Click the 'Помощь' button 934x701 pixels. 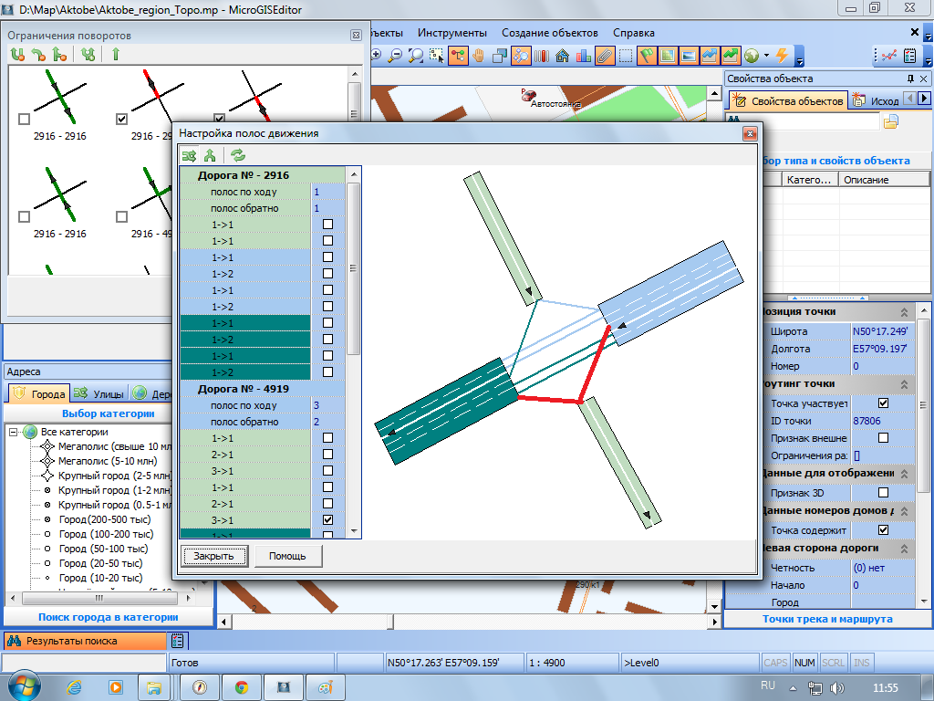tap(287, 556)
